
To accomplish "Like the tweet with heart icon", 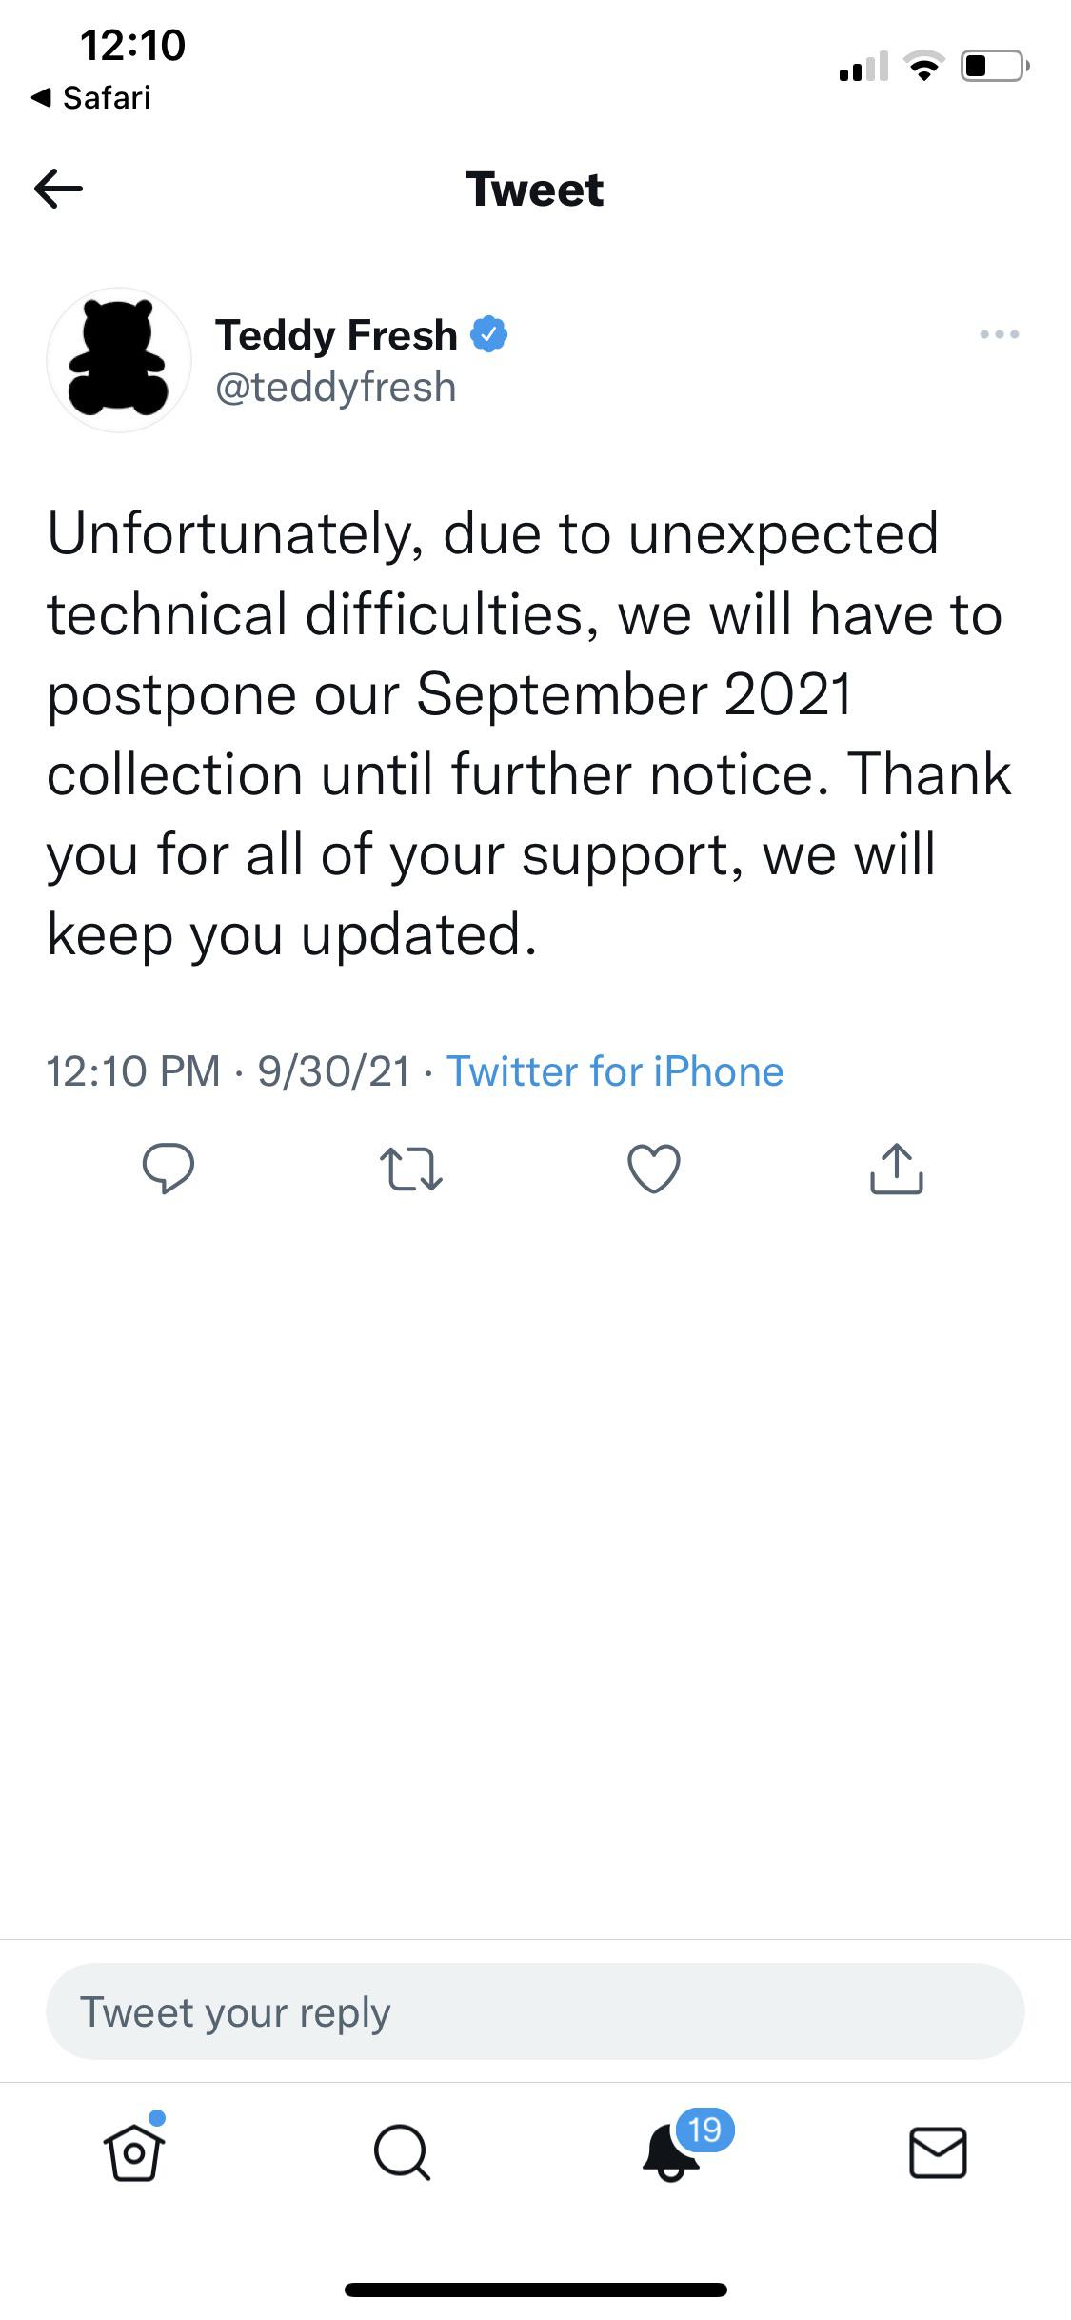I will point(654,1169).
